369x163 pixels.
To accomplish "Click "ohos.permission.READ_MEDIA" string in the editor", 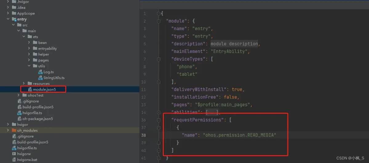I will pos(239,135).
